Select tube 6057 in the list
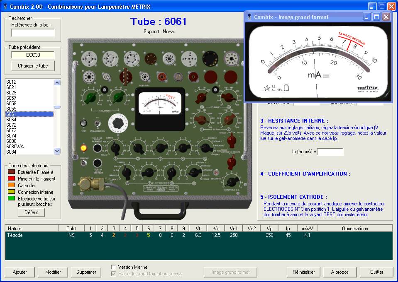The image size is (398, 282). (29, 98)
